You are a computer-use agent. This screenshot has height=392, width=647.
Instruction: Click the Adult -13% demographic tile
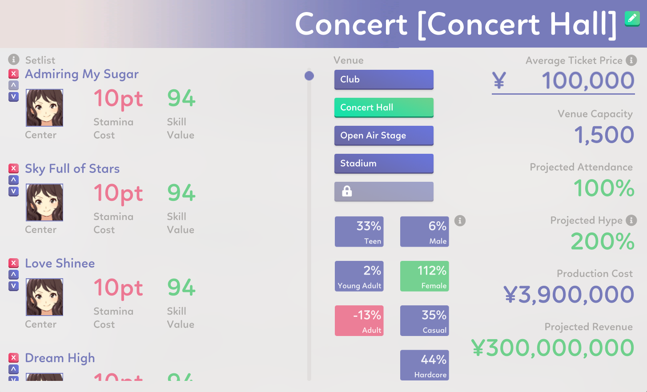point(359,320)
